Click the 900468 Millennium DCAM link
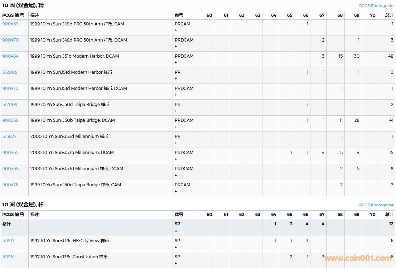 pyautogui.click(x=10, y=169)
